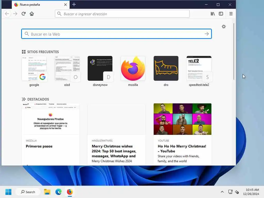The width and height of the screenshot is (264, 198).
Task: Select the Nueva pestaña tab
Action: (40, 5)
